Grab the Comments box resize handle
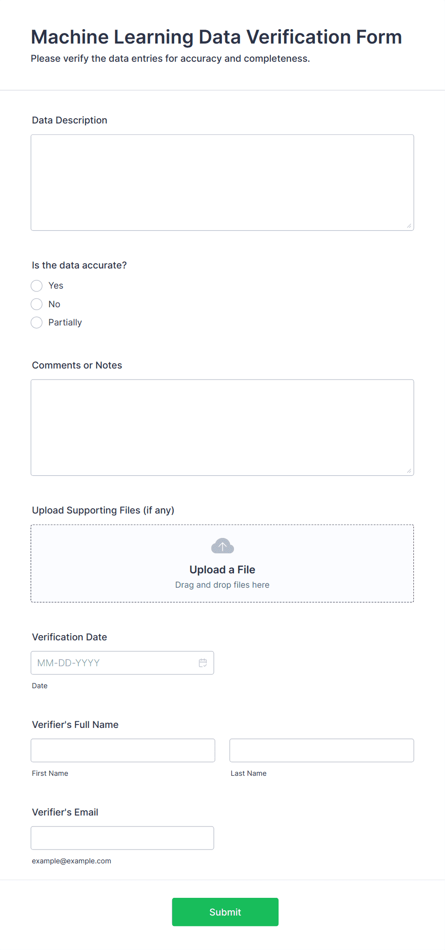This screenshot has width=445, height=950. coord(409,471)
